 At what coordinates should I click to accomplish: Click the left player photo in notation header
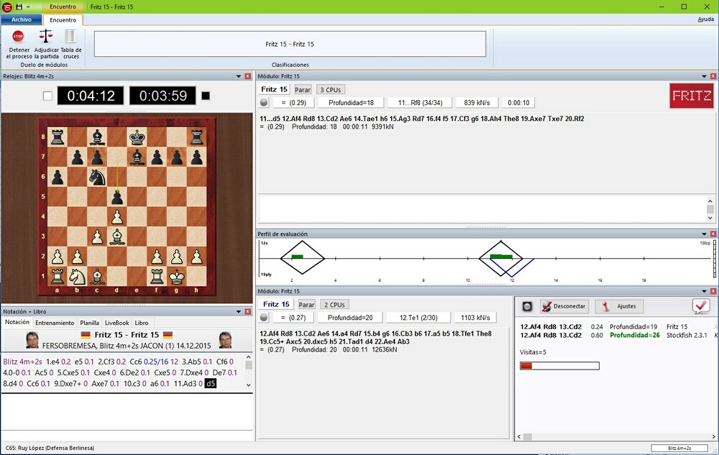tap(32, 339)
